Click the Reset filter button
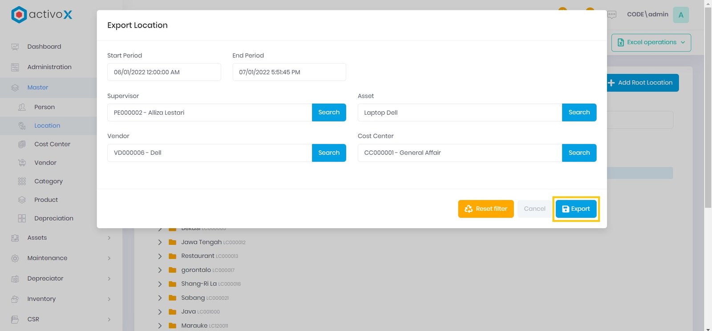Screen dimensions: 712x331 coord(485,209)
